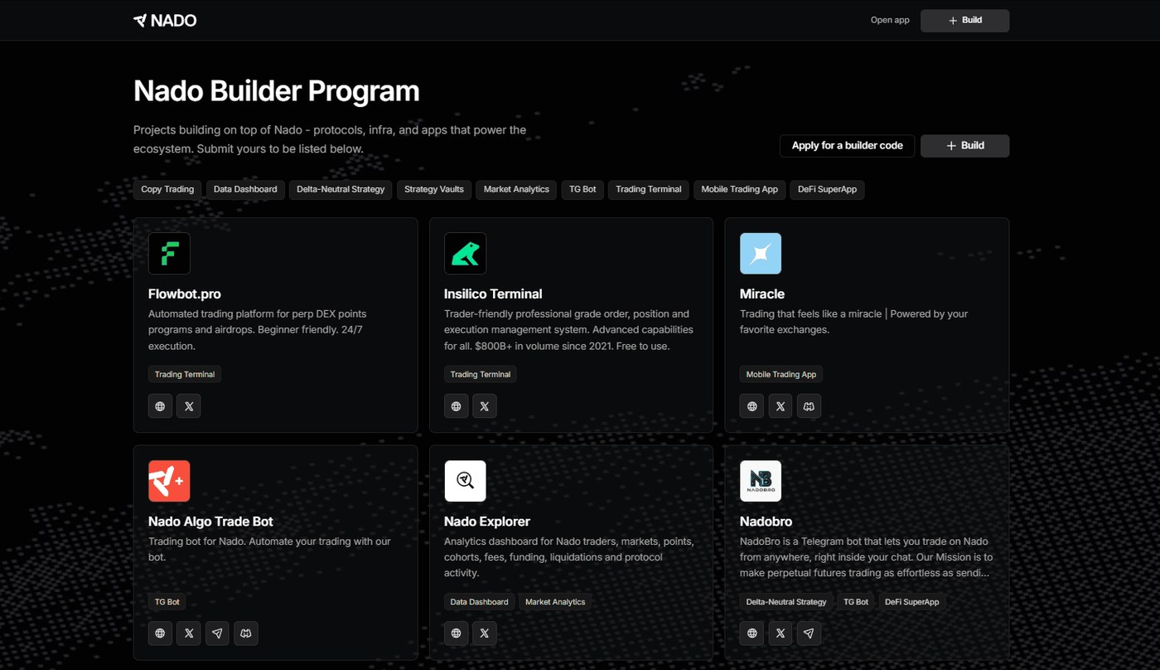This screenshot has height=670, width=1160.
Task: Click Market Analytics tag on Nado Explorer card
Action: point(555,602)
